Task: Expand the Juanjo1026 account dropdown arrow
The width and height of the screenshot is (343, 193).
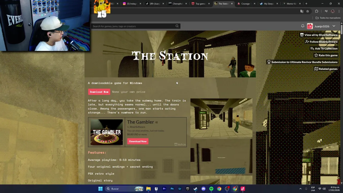Action: click(334, 26)
